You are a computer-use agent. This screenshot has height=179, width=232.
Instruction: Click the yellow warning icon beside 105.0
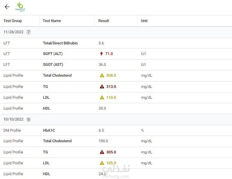102,163
